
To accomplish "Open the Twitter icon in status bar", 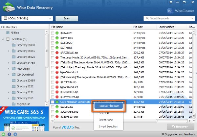I will (15, 134).
